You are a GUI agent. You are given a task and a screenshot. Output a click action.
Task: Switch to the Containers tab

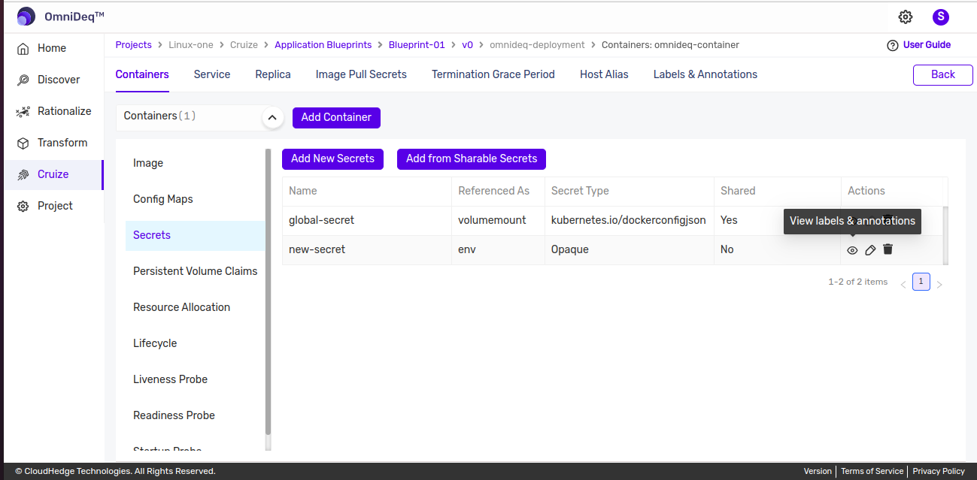(x=142, y=74)
